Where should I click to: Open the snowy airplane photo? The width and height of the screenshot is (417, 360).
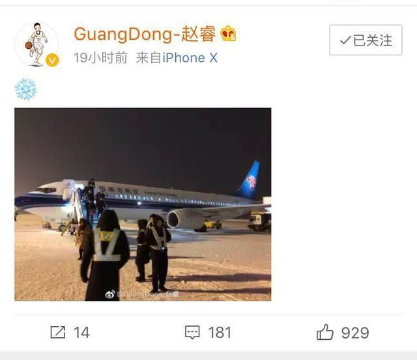[x=143, y=204]
